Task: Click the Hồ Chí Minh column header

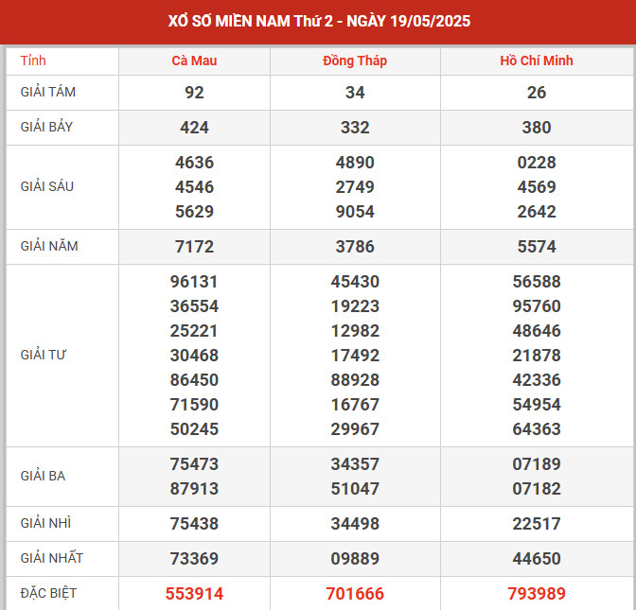Action: [x=537, y=61]
